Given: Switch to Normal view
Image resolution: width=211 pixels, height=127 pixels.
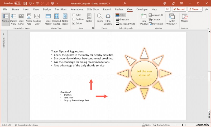Looking at the screenshot, I should (x=6, y=19).
